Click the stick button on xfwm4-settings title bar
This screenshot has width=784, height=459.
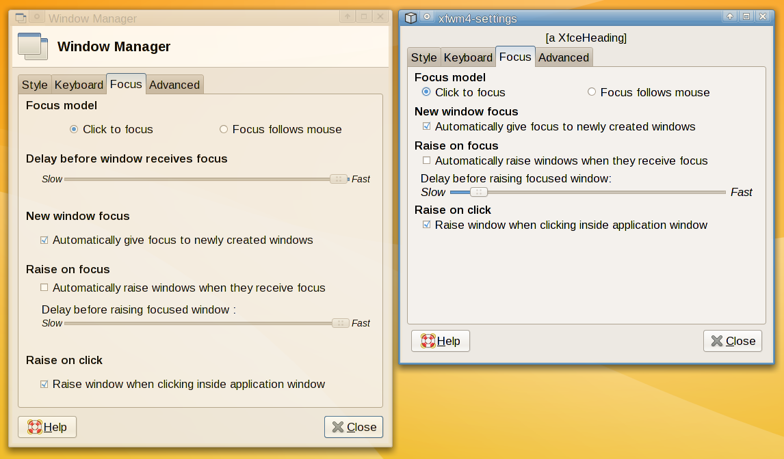(427, 17)
